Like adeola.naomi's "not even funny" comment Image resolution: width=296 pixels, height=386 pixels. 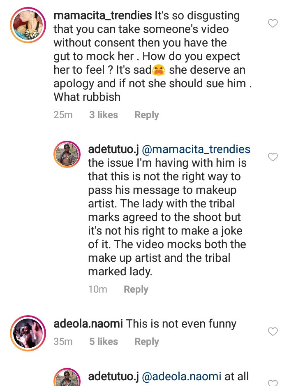[x=273, y=331]
